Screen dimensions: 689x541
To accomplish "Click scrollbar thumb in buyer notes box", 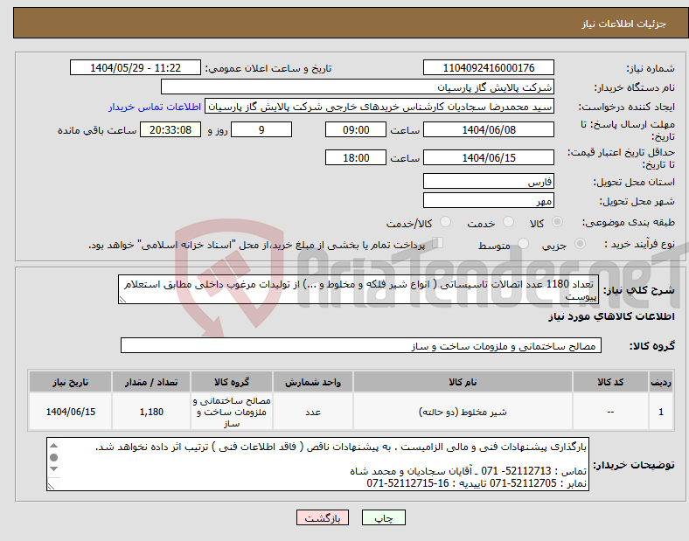I will coord(53,458).
